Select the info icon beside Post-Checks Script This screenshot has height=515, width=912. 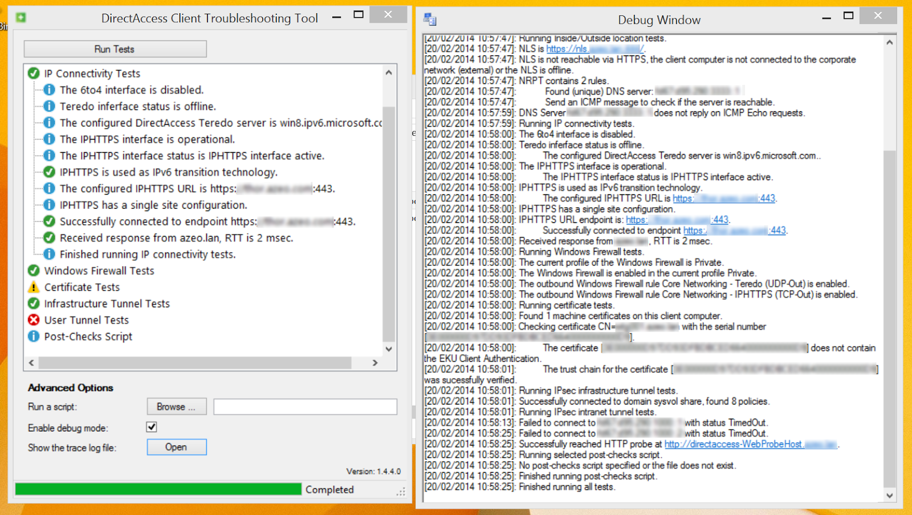(x=32, y=336)
